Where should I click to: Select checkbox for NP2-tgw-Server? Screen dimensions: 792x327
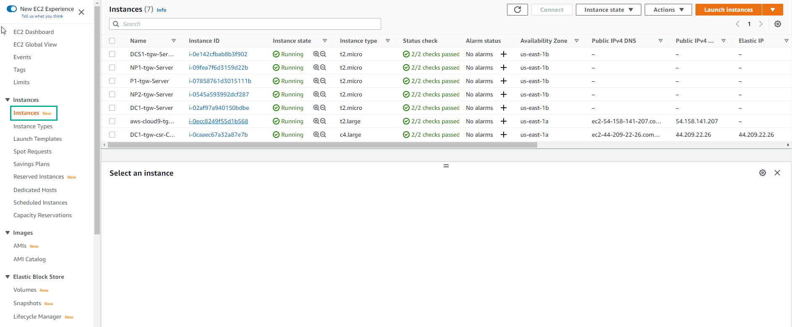point(112,94)
